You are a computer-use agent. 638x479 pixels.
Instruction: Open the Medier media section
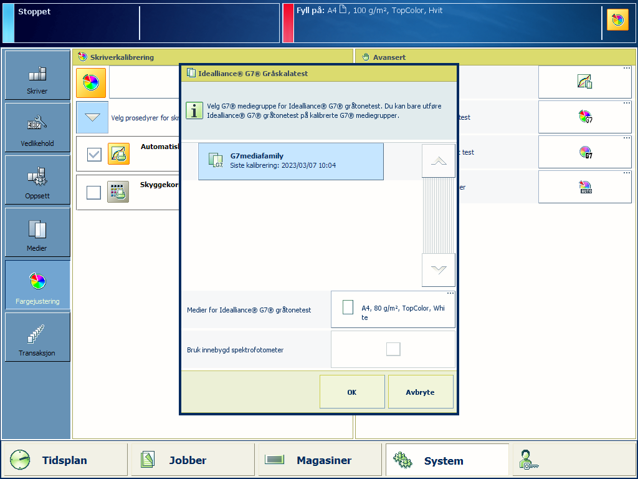coord(37,232)
